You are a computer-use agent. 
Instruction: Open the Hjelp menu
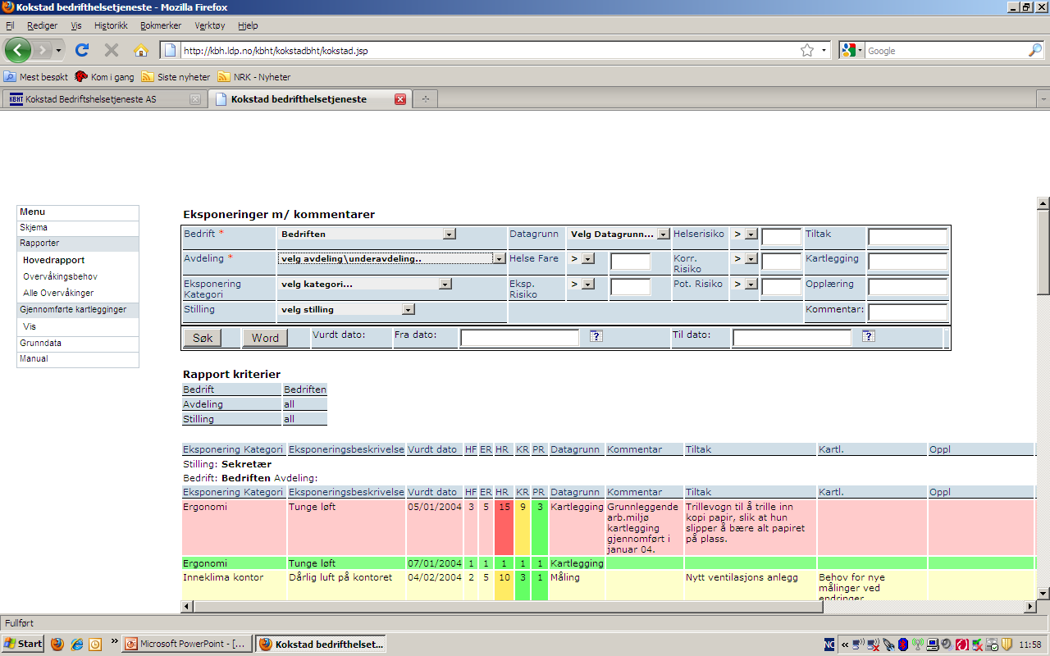248,25
